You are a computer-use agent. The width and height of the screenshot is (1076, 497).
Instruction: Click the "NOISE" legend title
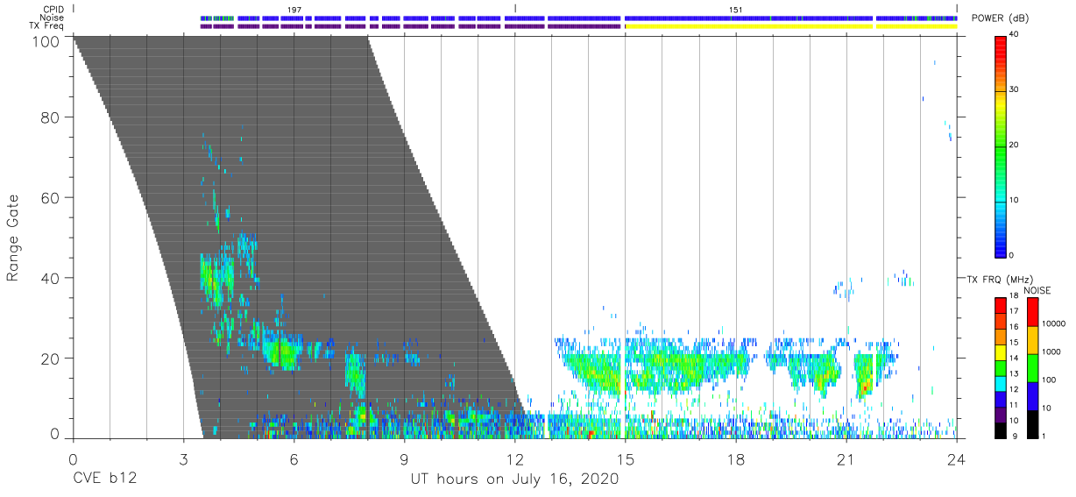click(1038, 290)
